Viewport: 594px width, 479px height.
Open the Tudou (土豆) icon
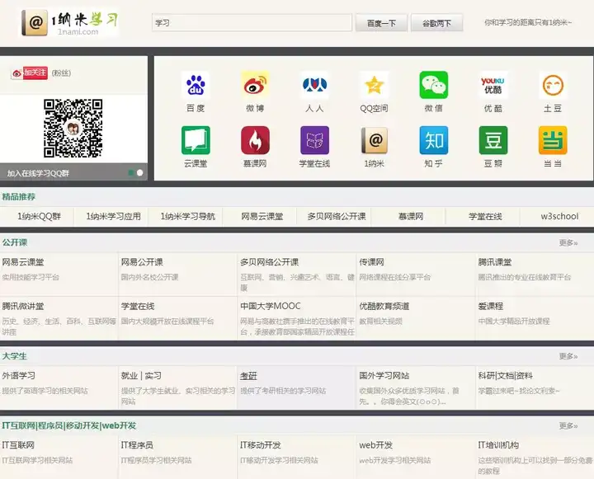(x=552, y=85)
